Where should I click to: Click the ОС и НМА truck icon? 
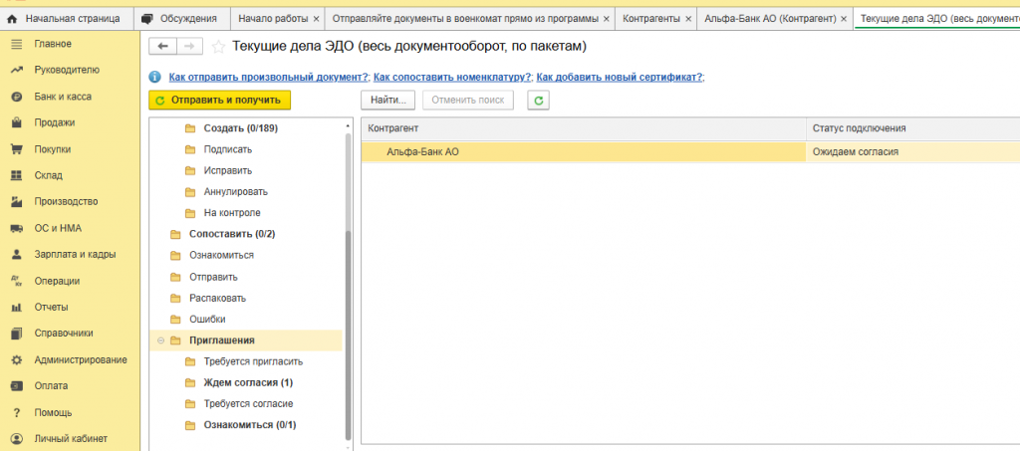point(18,229)
